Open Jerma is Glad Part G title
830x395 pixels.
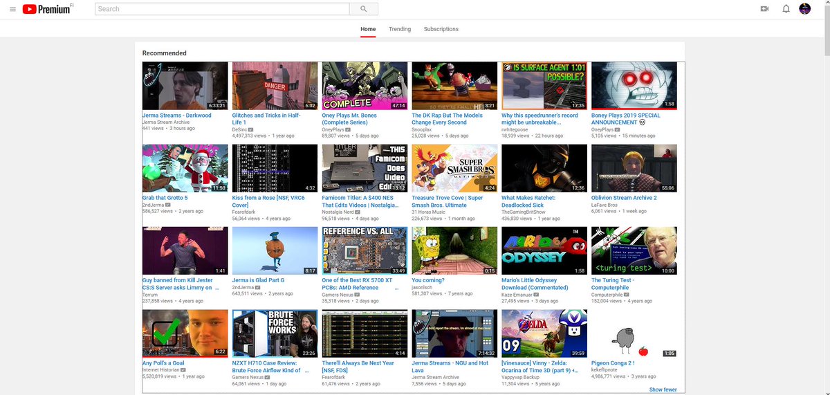coord(258,280)
